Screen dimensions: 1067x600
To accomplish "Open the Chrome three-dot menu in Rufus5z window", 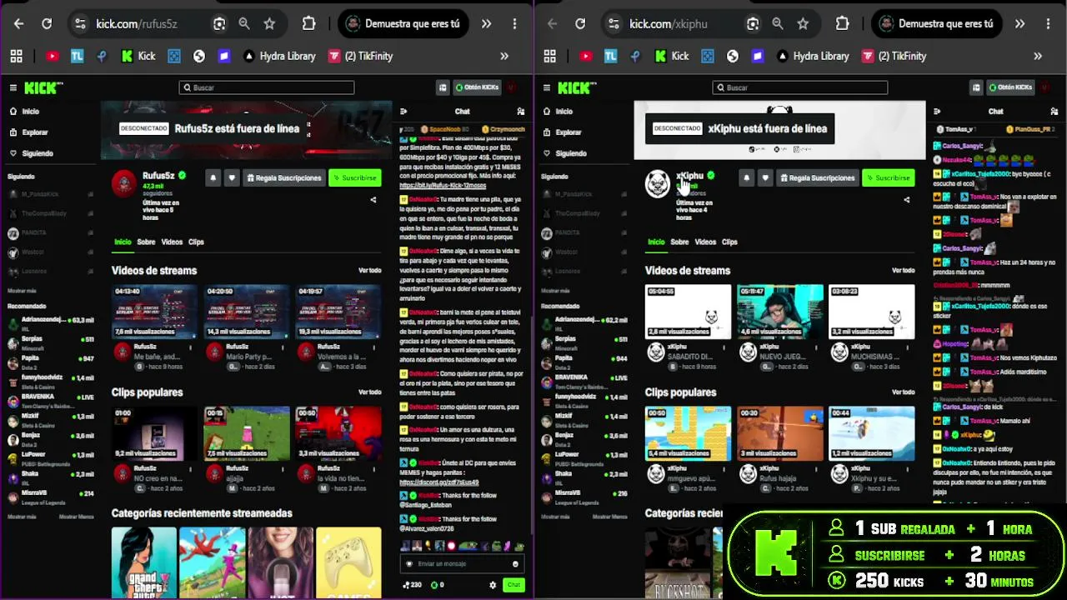I will click(515, 24).
